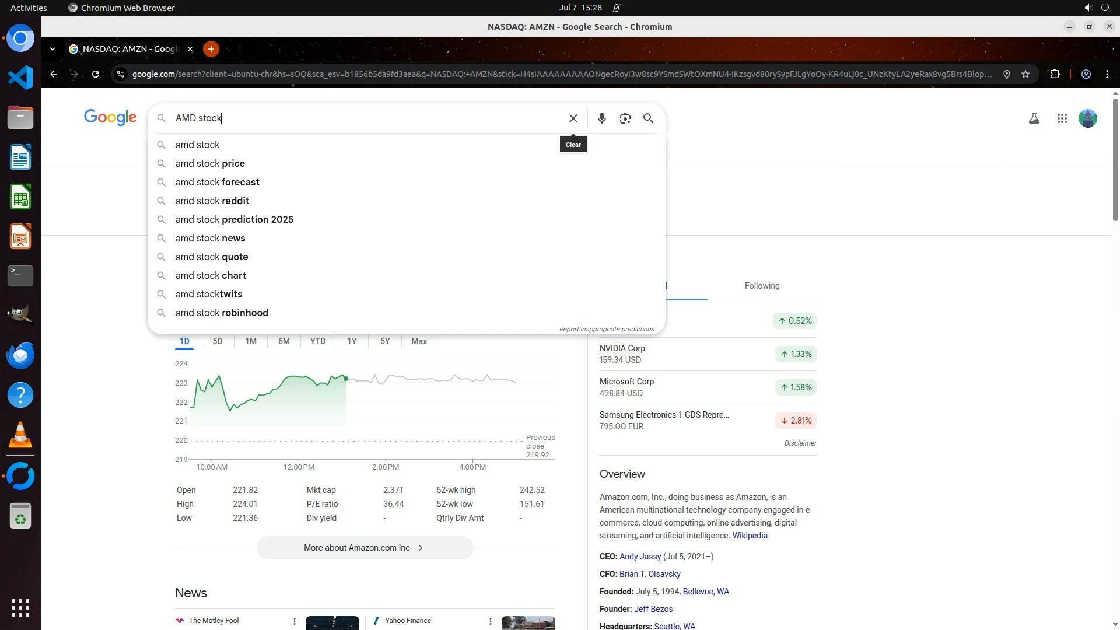The image size is (1120, 630).
Task: Toggle the system notifications bell icon
Action: [617, 8]
